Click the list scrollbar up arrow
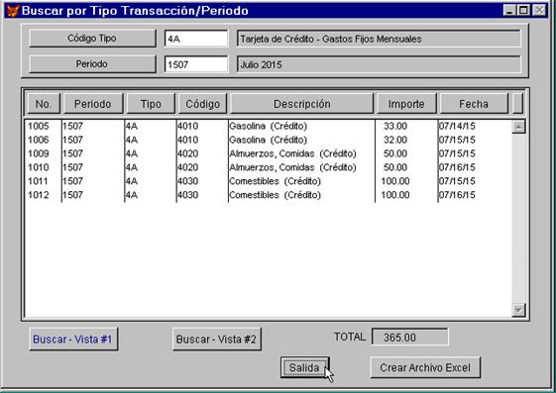556x393 pixels. pos(518,127)
